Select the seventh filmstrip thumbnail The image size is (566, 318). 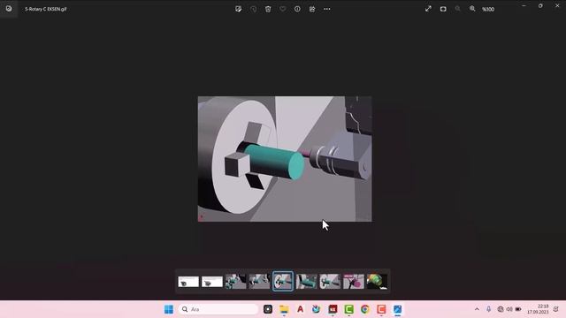point(330,281)
